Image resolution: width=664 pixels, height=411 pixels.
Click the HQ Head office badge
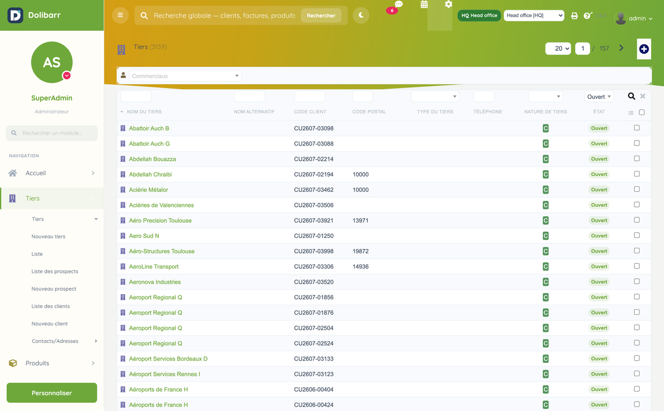pyautogui.click(x=479, y=15)
